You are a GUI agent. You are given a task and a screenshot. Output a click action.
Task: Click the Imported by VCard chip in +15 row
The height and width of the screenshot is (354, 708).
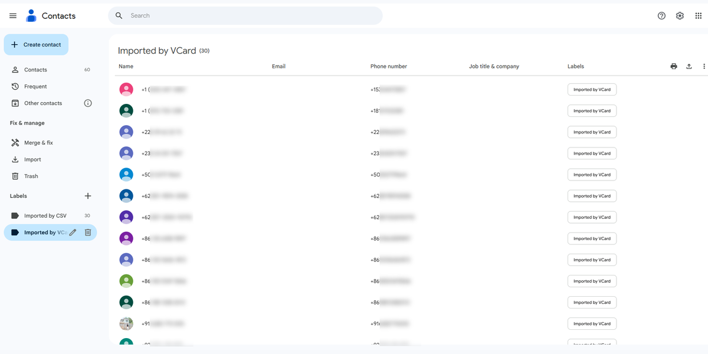[x=592, y=90]
